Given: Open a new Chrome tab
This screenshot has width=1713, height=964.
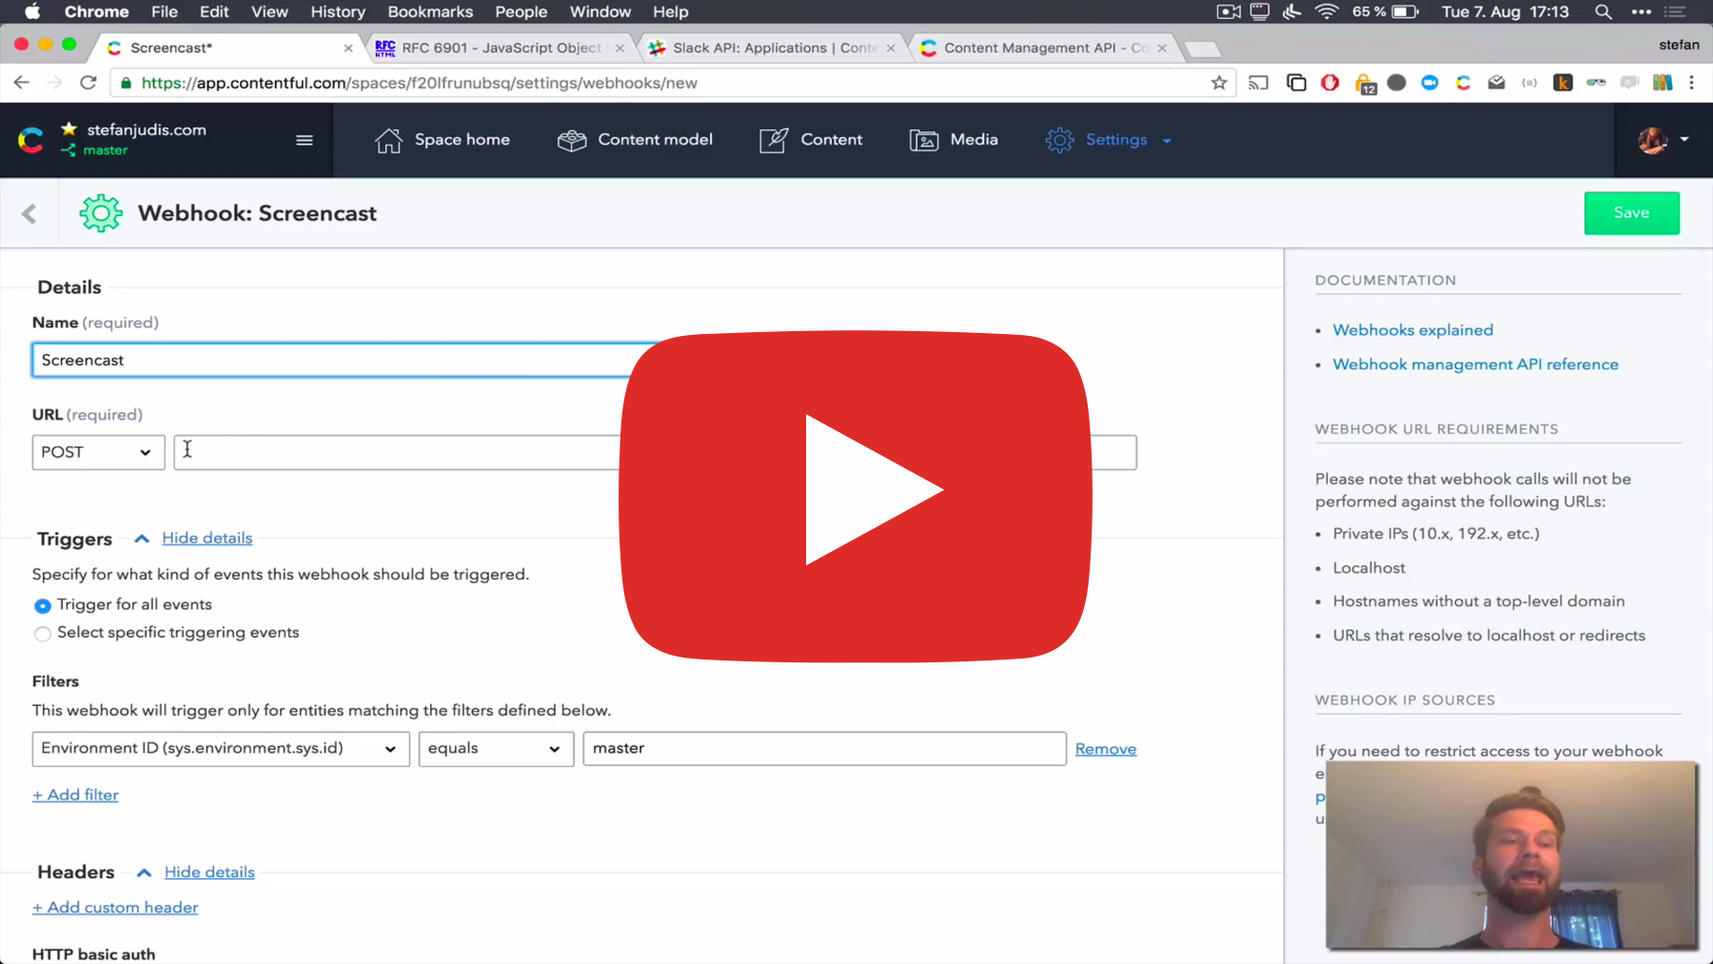Looking at the screenshot, I should (1202, 49).
